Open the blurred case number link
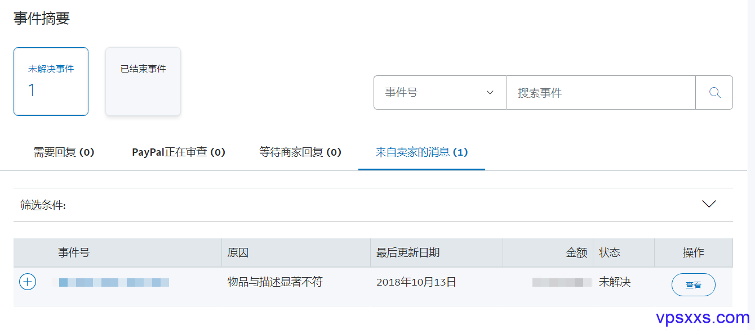This screenshot has width=755, height=330. click(x=111, y=282)
